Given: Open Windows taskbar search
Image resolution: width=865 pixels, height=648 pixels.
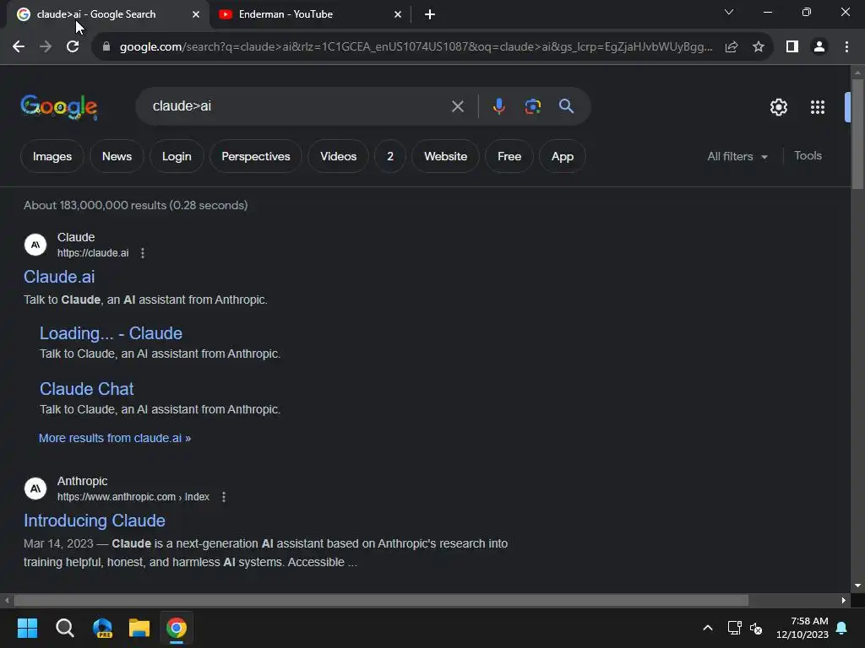Looking at the screenshot, I should tap(64, 628).
